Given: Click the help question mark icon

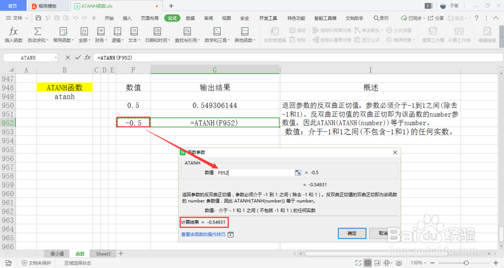Looking at the screenshot, I should coord(476,18).
